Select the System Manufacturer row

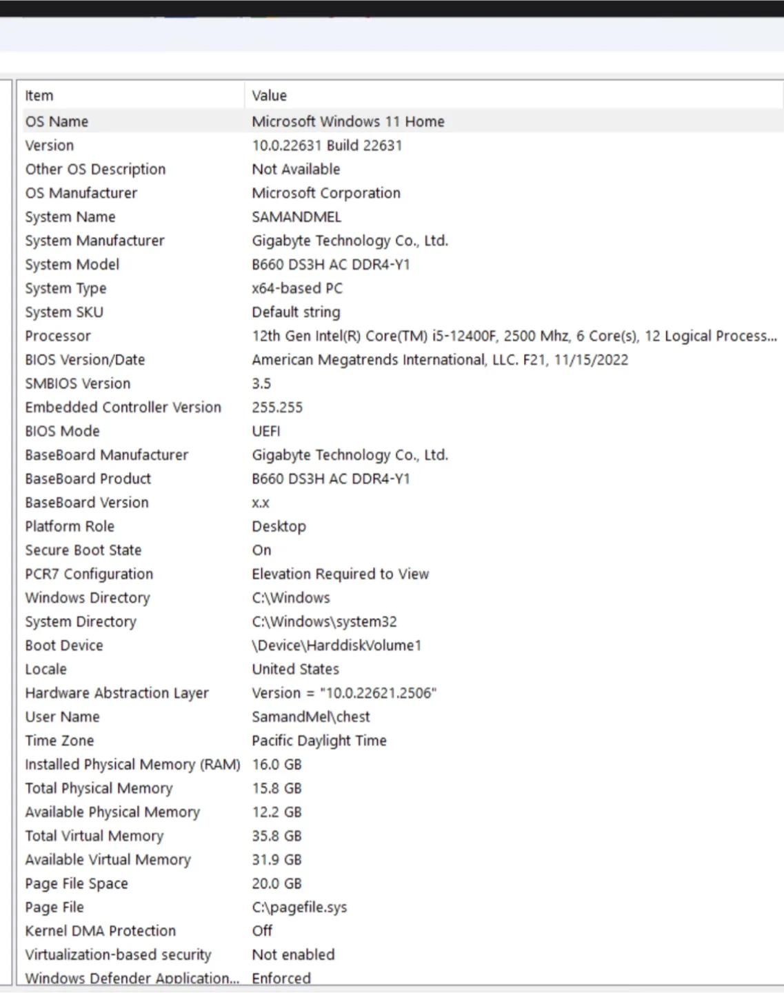pos(94,241)
